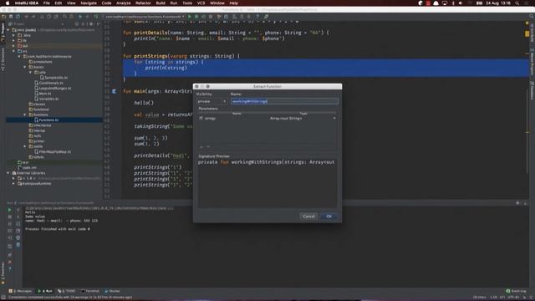Open the Terminal tool window tab
This screenshot has width=535, height=301.
[x=90, y=291]
